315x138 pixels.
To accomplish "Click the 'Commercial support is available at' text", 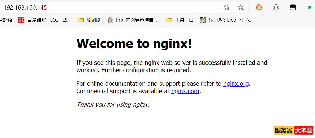I will 123,91.
